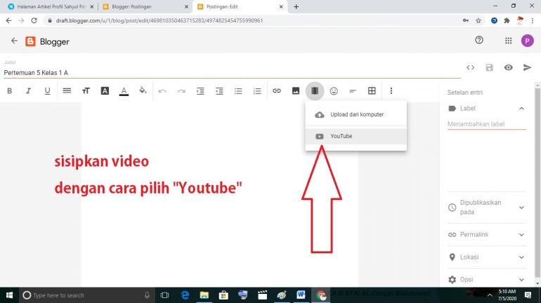This screenshot has height=303, width=541.
Task: Toggle bold formatting in Blogger toolbar
Action: pos(10,91)
